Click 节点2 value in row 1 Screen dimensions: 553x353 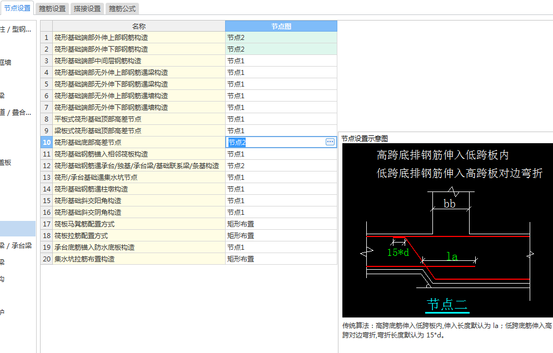[x=281, y=38]
